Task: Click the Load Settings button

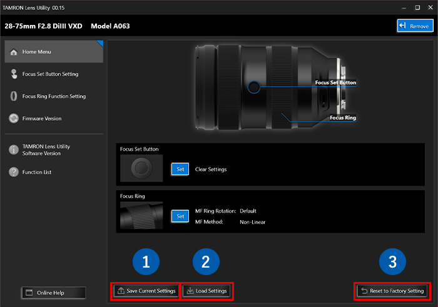Action: [206, 291]
